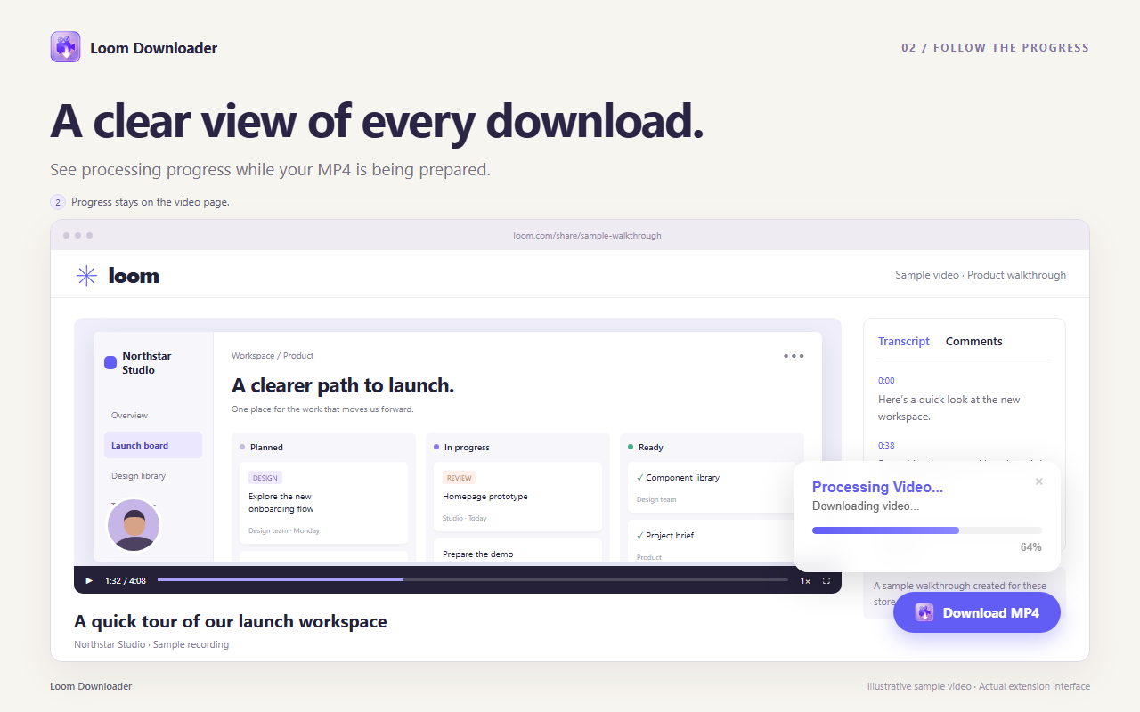Click the presenter avatar bubble
Viewport: 1140px width, 712px height.
[134, 525]
